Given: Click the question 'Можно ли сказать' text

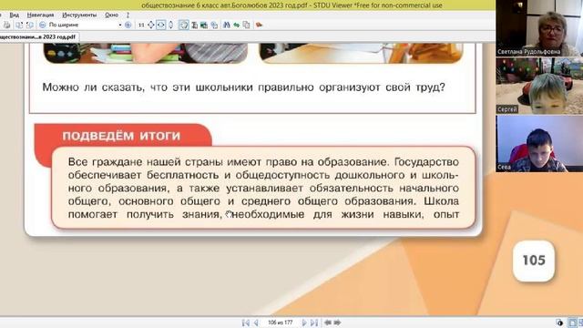Looking at the screenshot, I should (x=243, y=87).
